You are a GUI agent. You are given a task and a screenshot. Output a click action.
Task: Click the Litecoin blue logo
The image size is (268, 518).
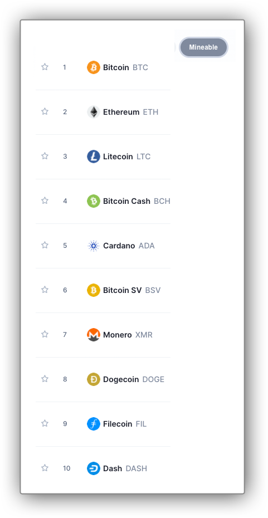pos(94,157)
